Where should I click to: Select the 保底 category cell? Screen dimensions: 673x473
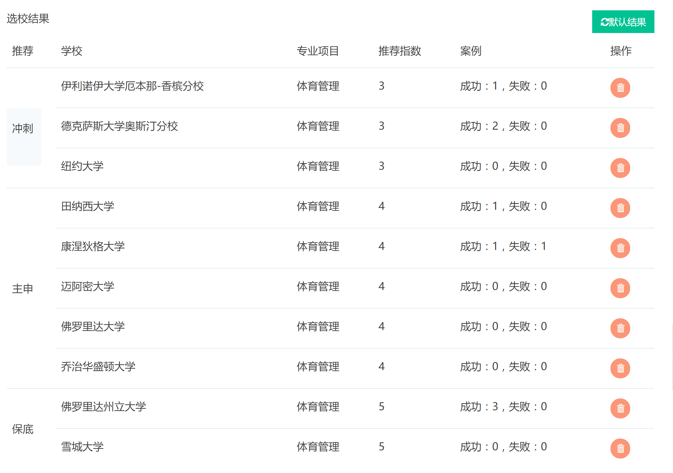coord(23,429)
